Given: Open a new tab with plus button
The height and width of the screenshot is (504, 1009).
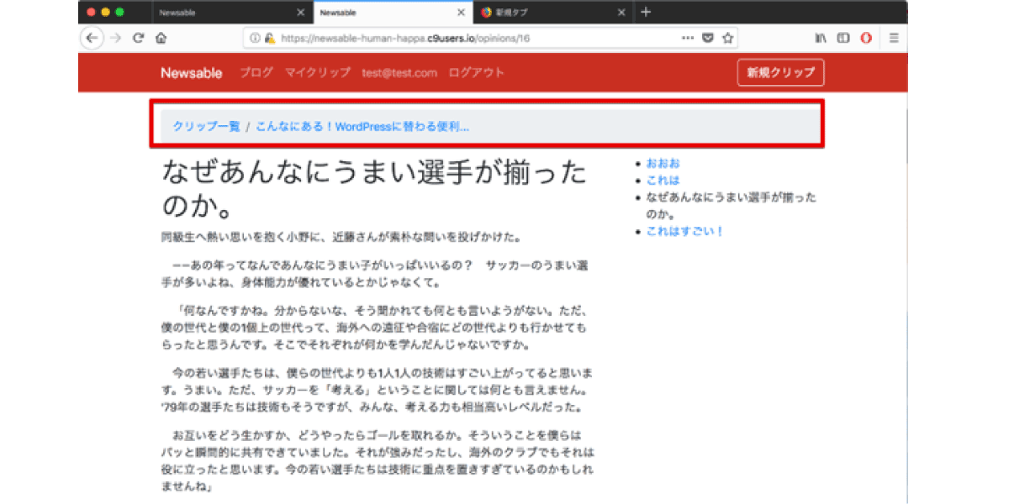Looking at the screenshot, I should click(646, 12).
